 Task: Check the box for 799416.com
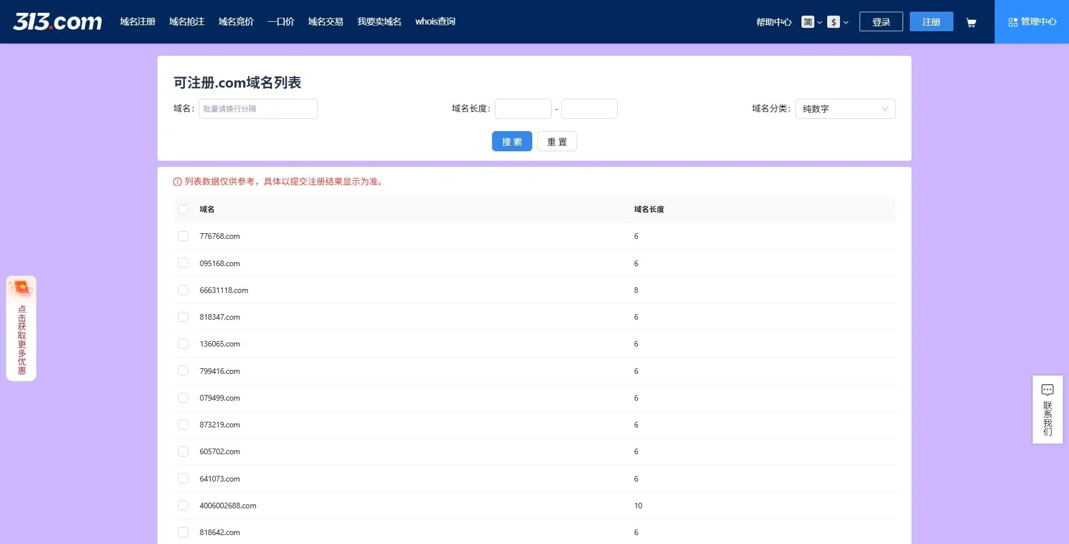point(183,370)
